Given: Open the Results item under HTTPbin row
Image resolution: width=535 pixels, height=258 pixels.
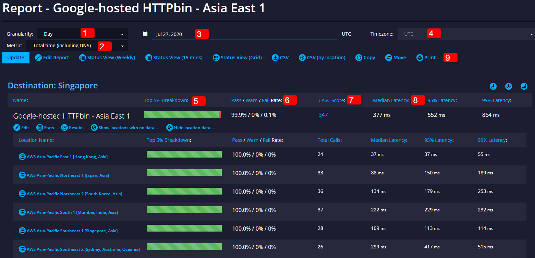Looking at the screenshot, I should (x=72, y=127).
